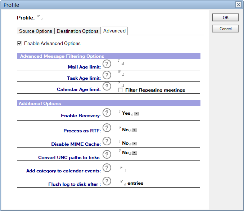Show help for Convert UNC paths to links
Image resolution: width=244 pixels, height=211 pixels.
click(x=107, y=154)
